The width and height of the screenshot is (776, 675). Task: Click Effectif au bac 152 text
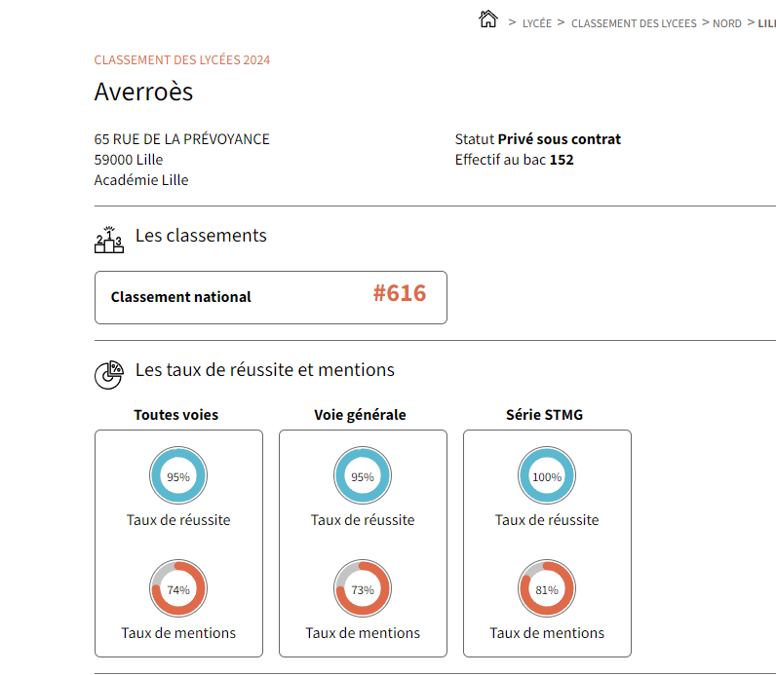point(514,160)
